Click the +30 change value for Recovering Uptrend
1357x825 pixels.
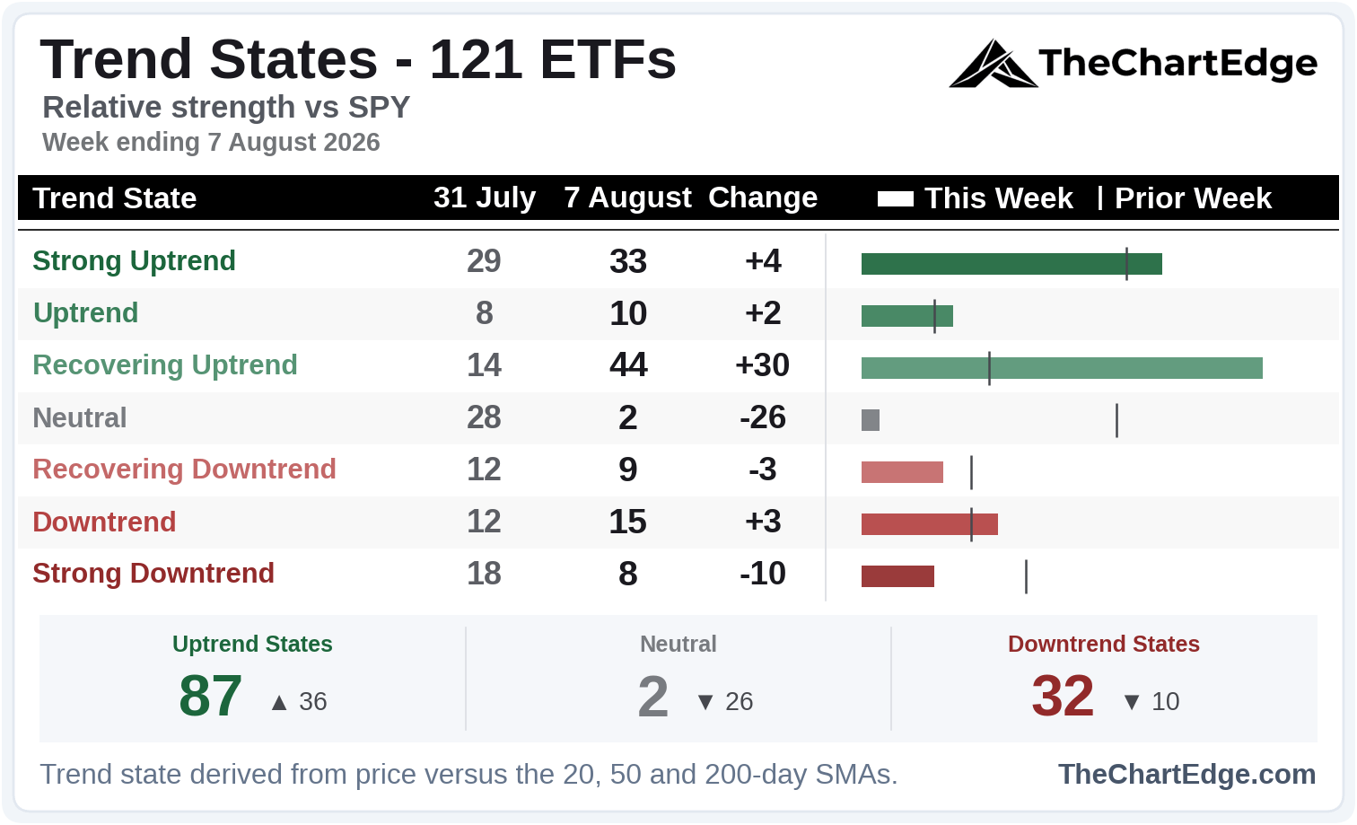(x=763, y=365)
